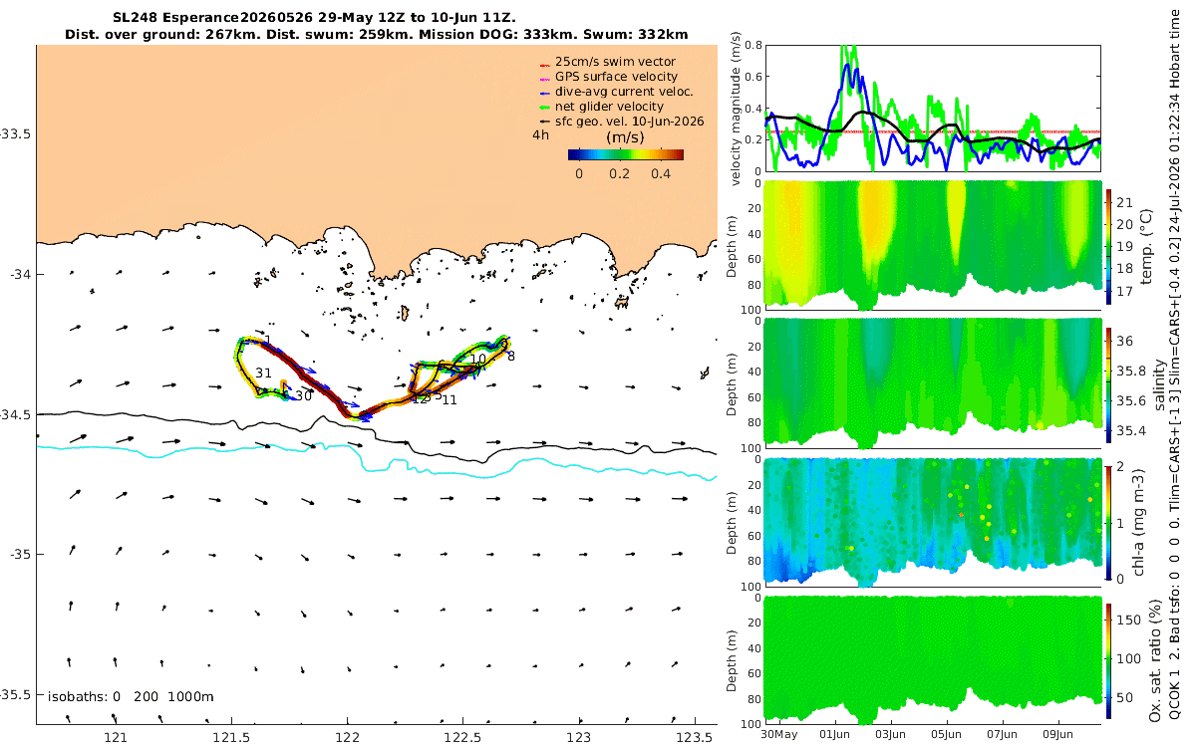Click the temperature colorbar
1196x747 pixels.
(1109, 245)
